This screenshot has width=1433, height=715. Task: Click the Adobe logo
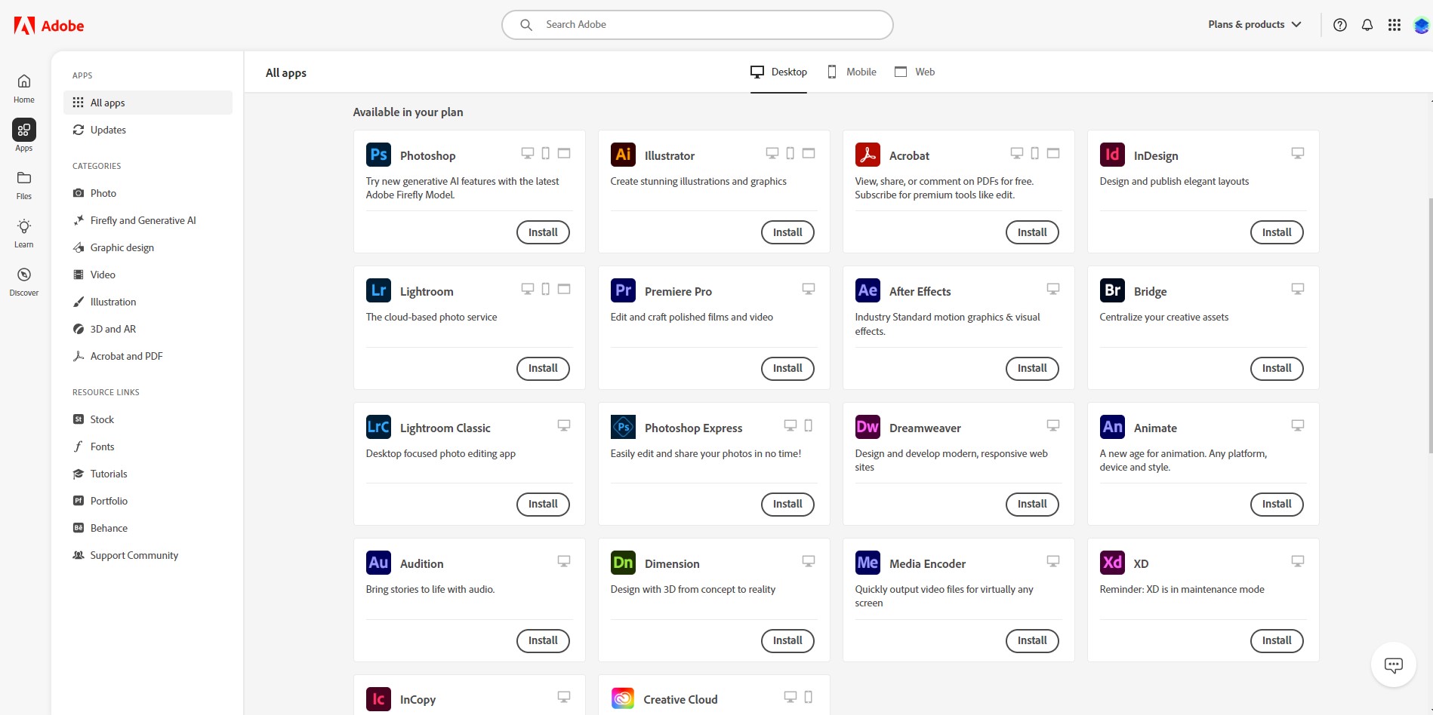point(49,26)
